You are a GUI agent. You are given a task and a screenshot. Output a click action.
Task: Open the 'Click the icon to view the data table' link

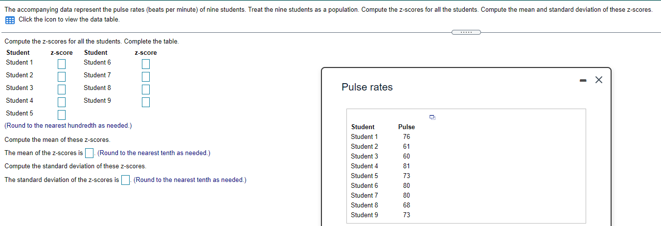tap(68, 20)
